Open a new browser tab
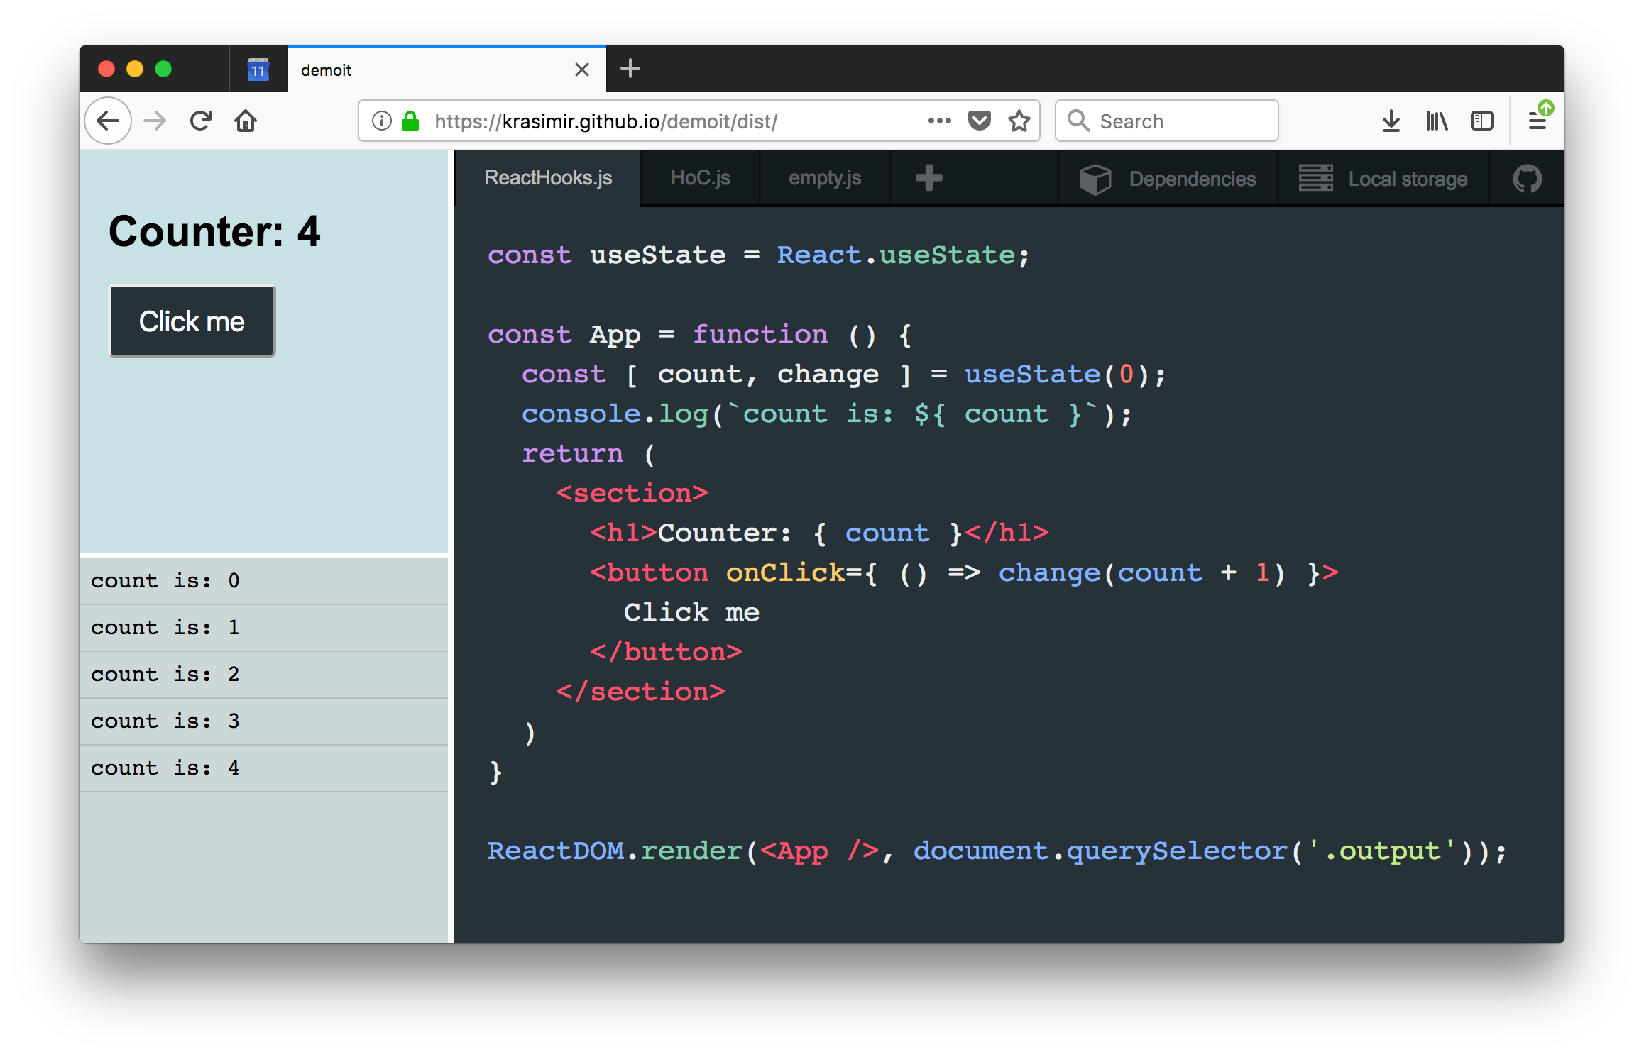 coord(630,69)
